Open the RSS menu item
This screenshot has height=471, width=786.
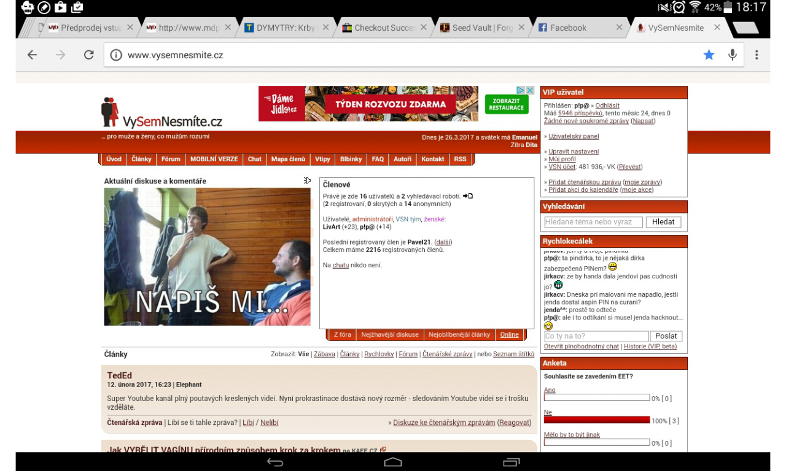(x=460, y=159)
